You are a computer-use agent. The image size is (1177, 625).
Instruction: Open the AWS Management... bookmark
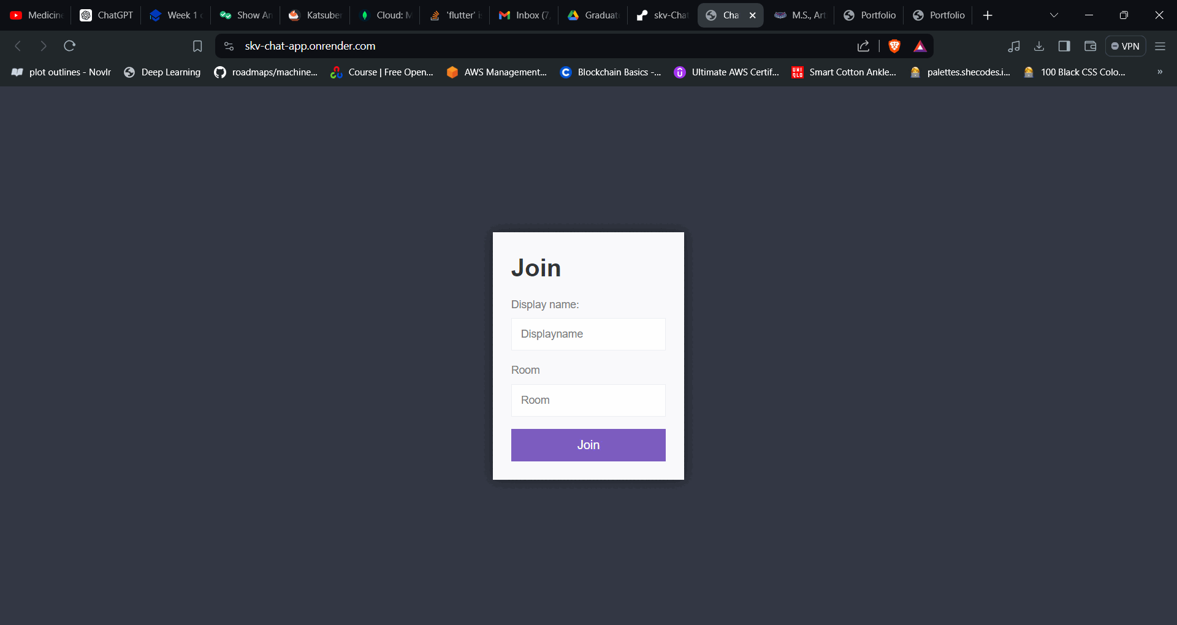click(497, 72)
